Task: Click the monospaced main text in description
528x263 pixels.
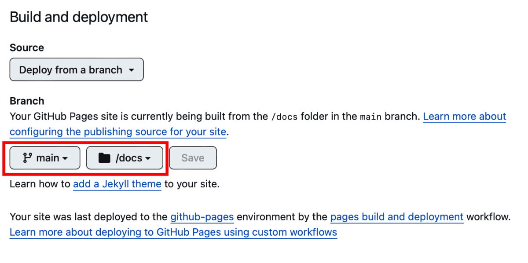Action: click(x=371, y=117)
